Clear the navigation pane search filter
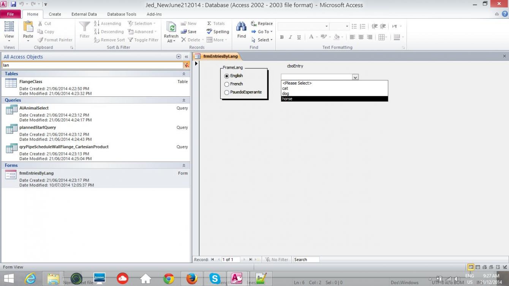This screenshot has height=286, width=509. (x=187, y=65)
